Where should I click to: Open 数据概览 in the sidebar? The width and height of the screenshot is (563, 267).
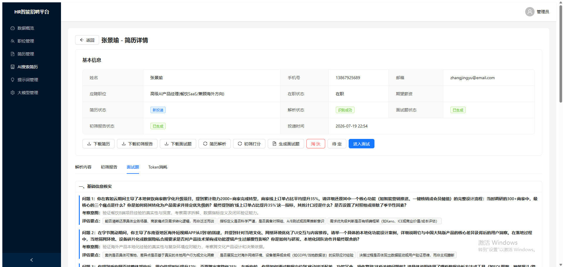point(32,28)
